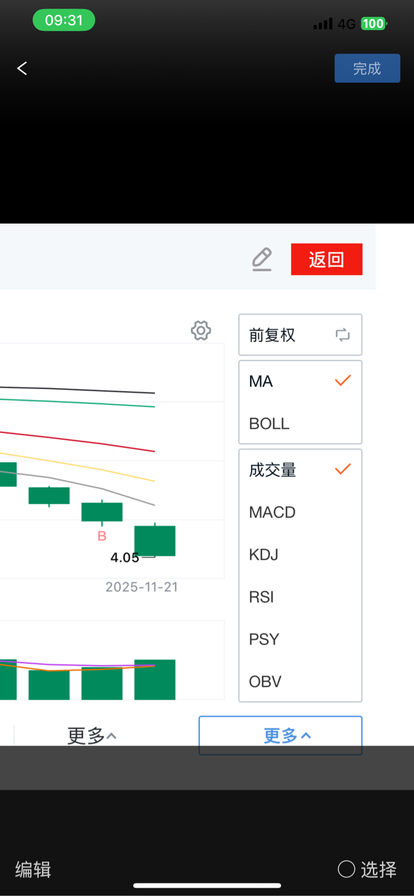The image size is (414, 896).
Task: Tap the swap icon beside 前复权
Action: pyautogui.click(x=342, y=335)
